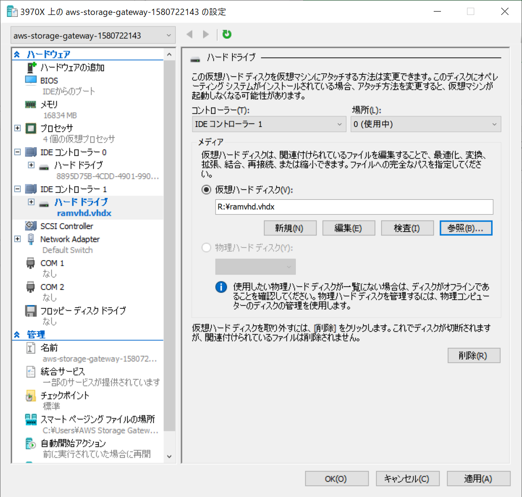
Task: Select the IDEからのブート entry
Action: (69, 91)
